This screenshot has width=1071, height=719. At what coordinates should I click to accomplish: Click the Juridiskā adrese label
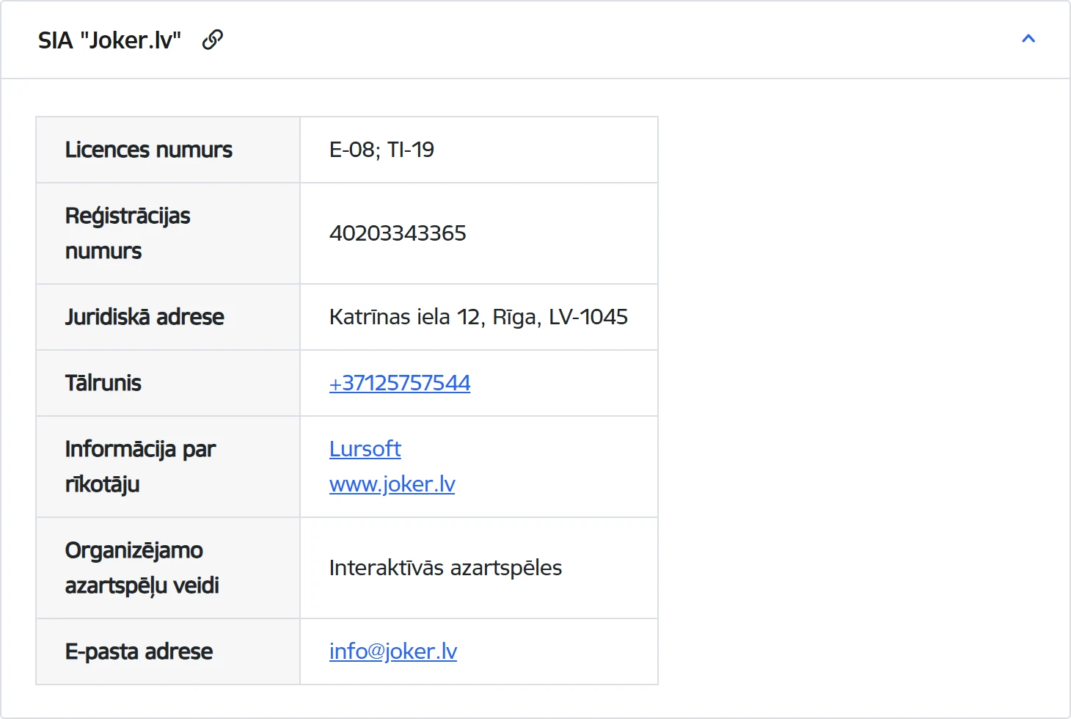pos(145,317)
